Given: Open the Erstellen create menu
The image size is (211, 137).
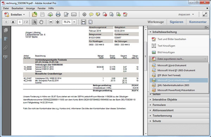Looking at the screenshot, I should pos(14,14).
